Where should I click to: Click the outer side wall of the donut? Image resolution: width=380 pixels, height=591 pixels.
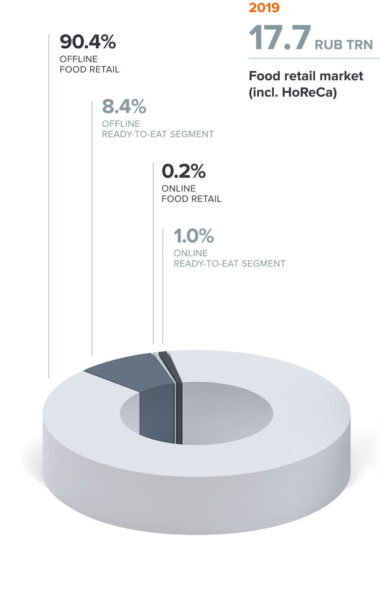point(194,505)
